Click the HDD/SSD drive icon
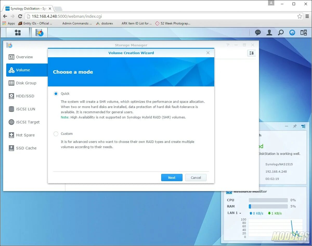This screenshot has width=312, height=246. tap(11, 96)
